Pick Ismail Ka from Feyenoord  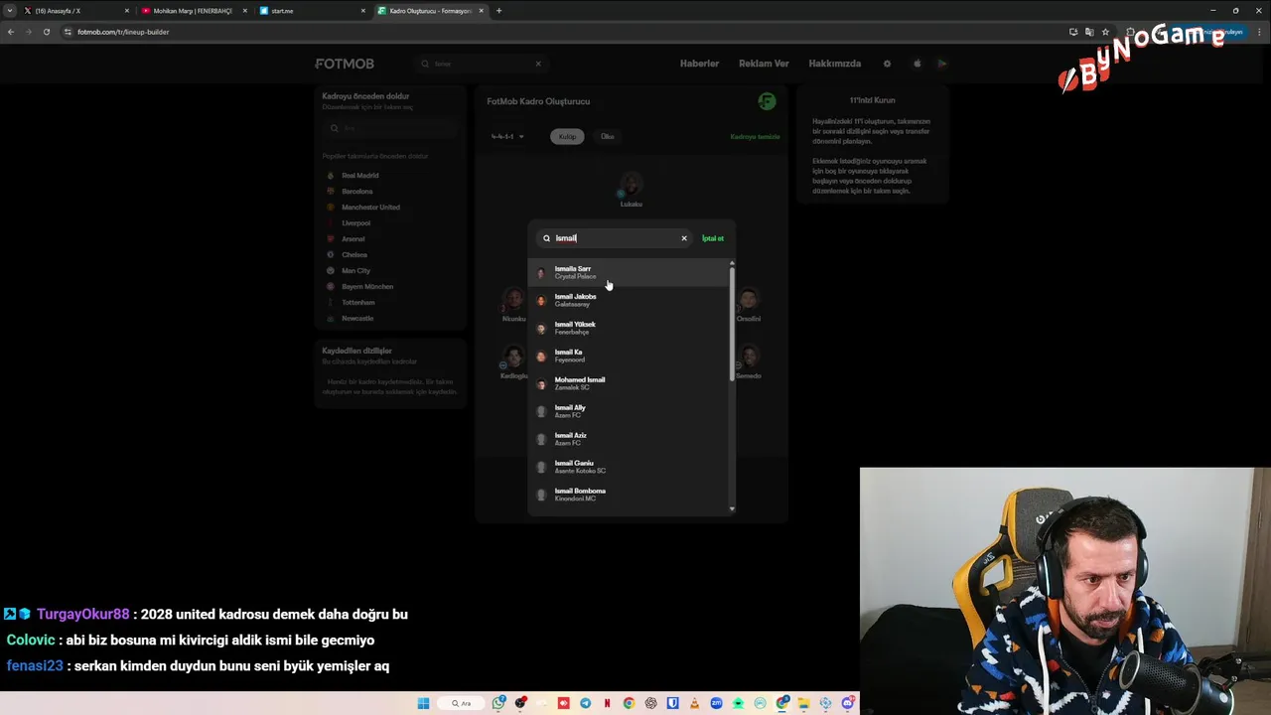[629, 356]
